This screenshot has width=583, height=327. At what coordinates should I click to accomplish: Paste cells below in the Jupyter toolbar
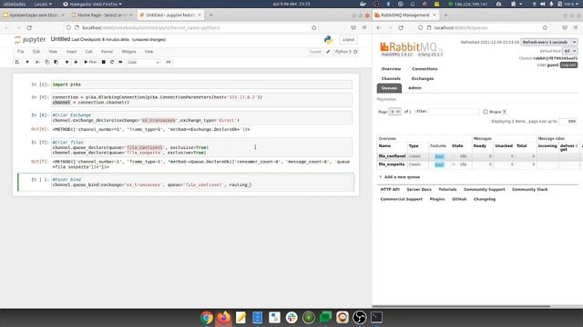coord(56,63)
